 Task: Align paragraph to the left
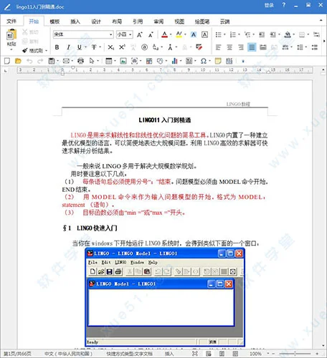(x=218, y=47)
